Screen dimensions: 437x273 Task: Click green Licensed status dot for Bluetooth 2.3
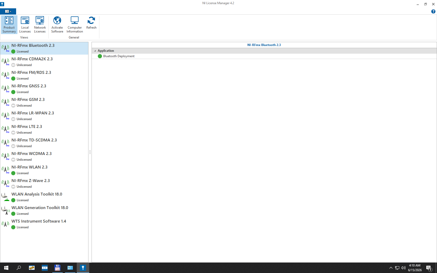coord(14,51)
